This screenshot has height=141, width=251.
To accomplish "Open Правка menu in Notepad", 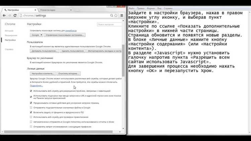I will coord(141,8).
